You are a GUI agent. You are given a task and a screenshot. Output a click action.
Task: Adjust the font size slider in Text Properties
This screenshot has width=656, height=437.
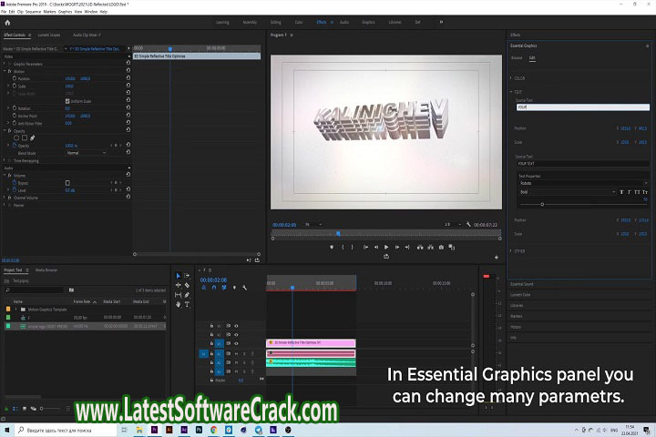(x=542, y=205)
